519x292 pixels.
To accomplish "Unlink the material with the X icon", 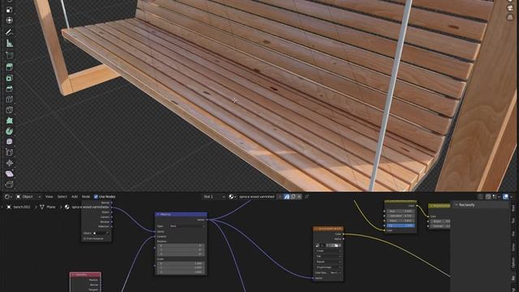I will point(299,196).
